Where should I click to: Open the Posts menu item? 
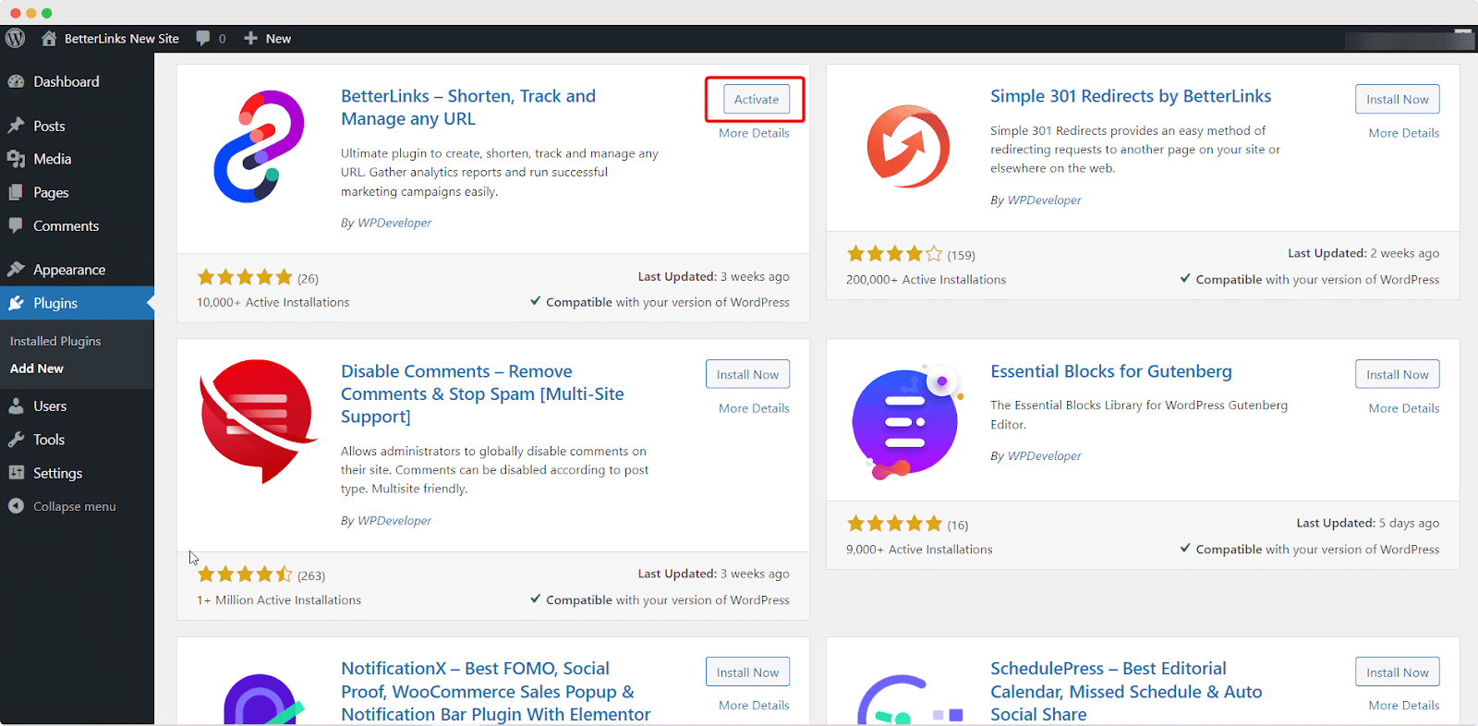pos(77,126)
